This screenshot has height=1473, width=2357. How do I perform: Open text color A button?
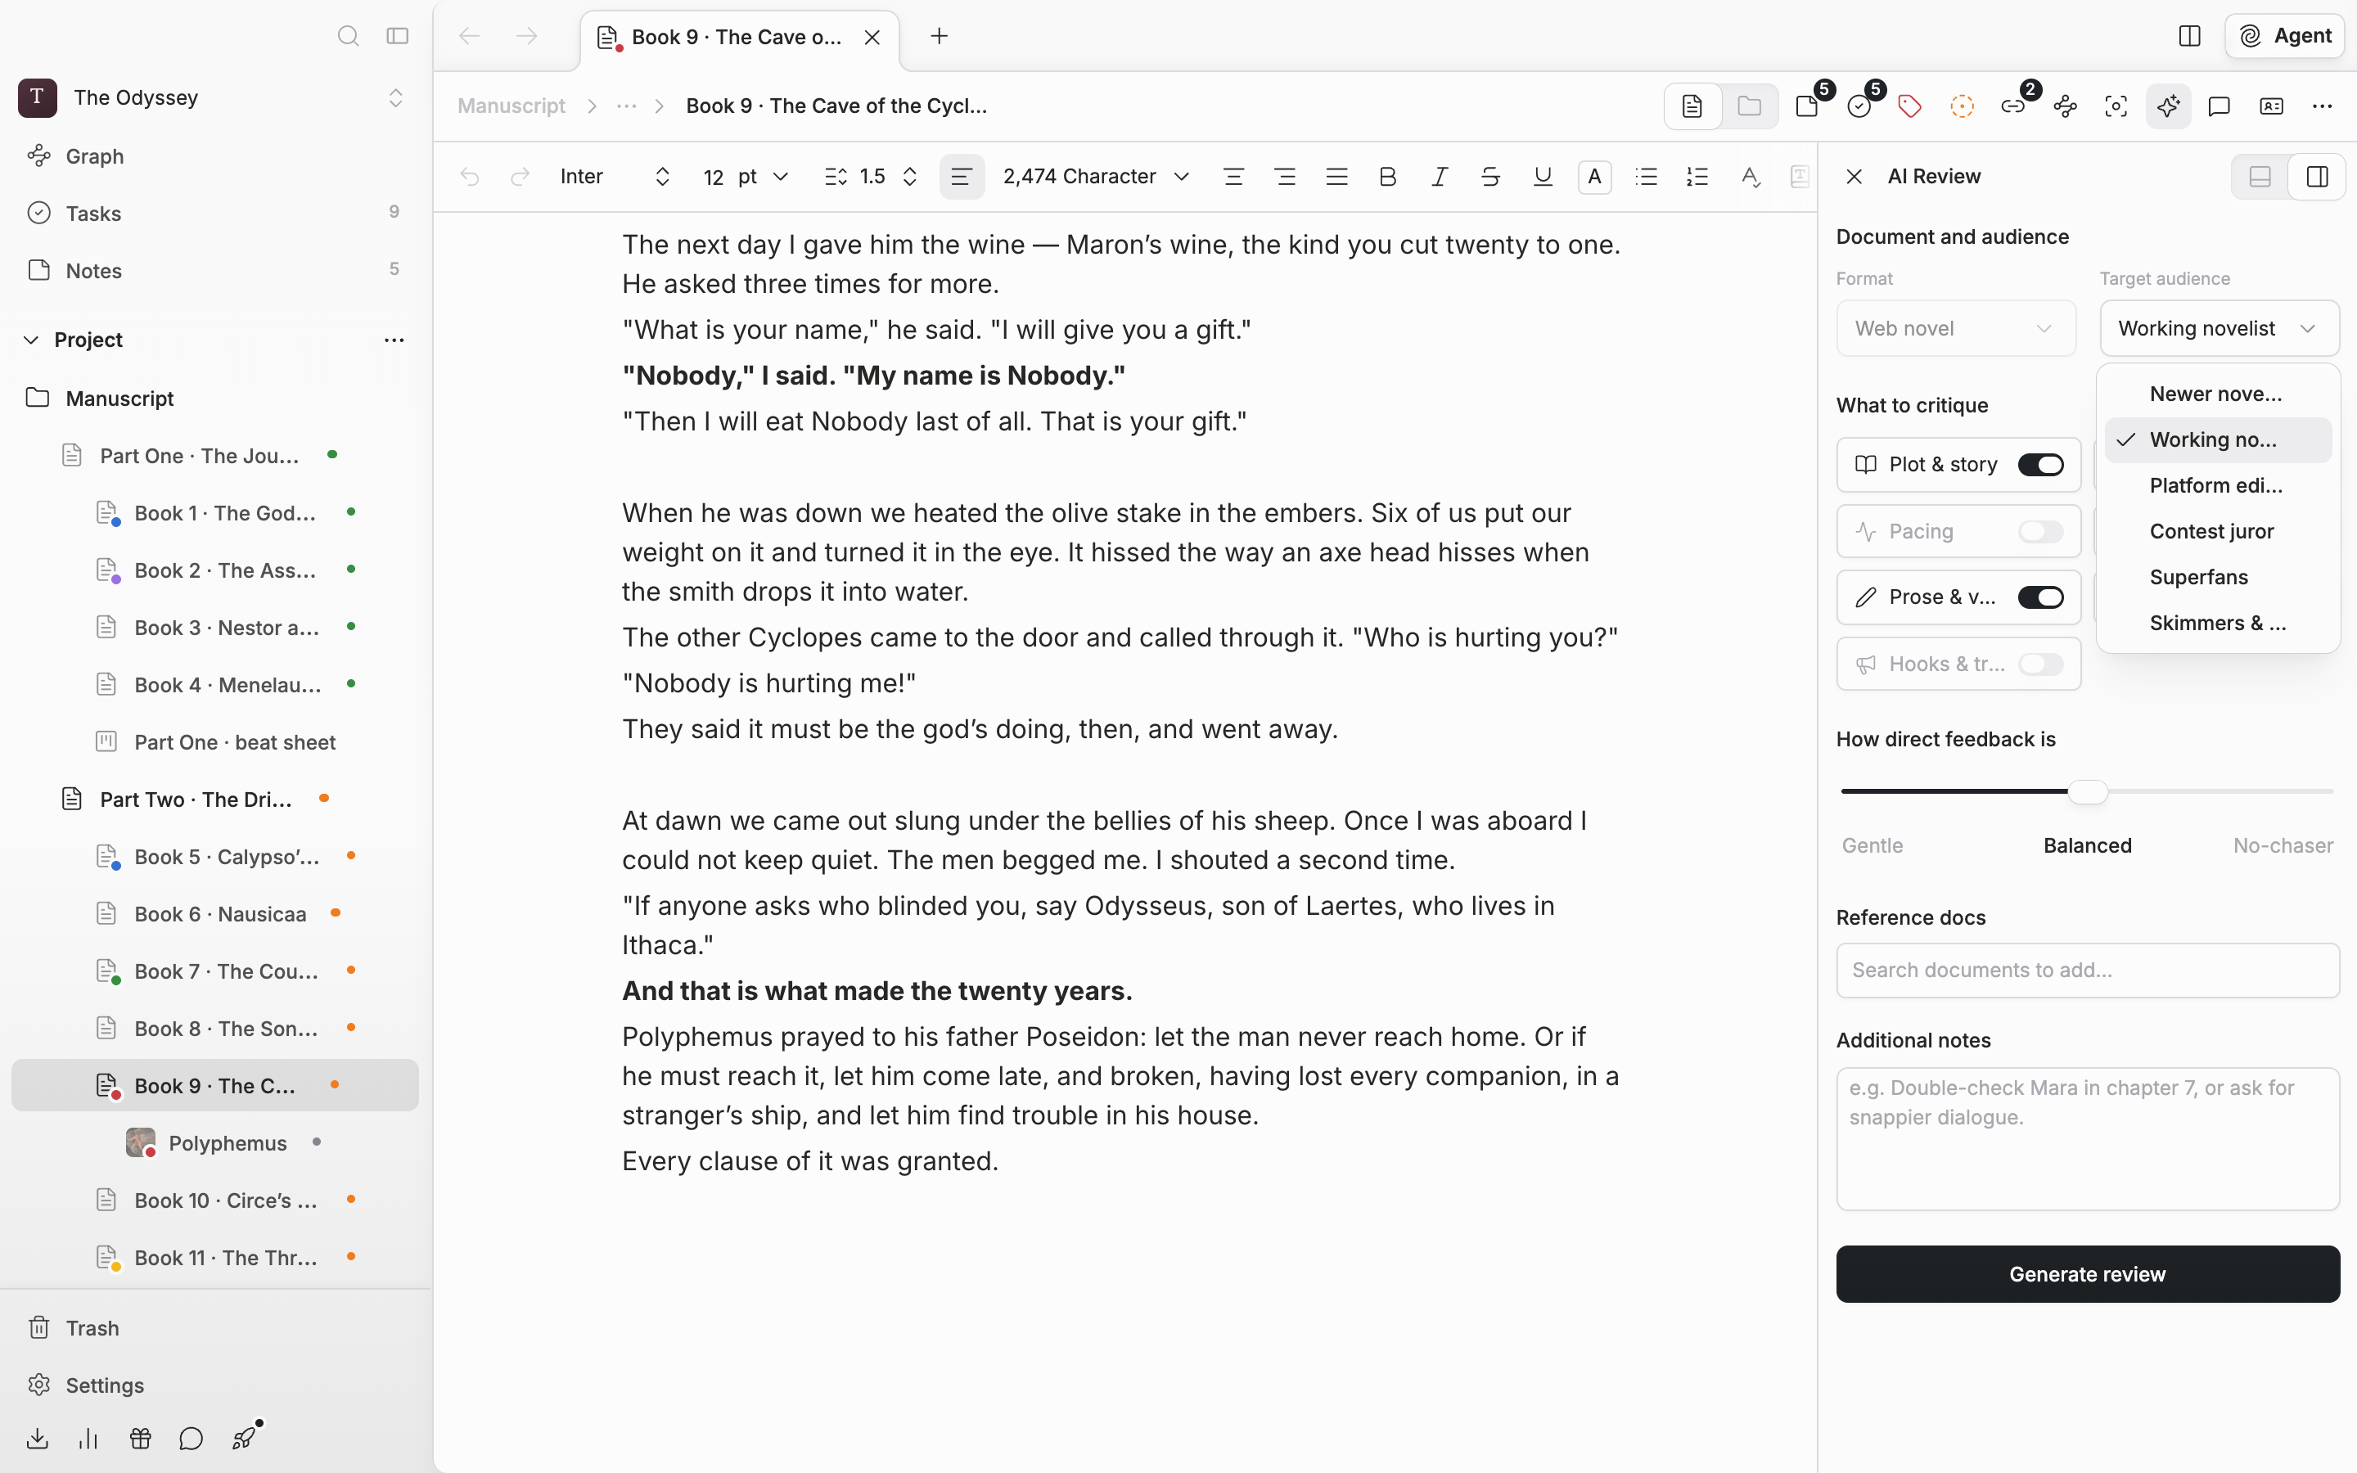[1594, 176]
